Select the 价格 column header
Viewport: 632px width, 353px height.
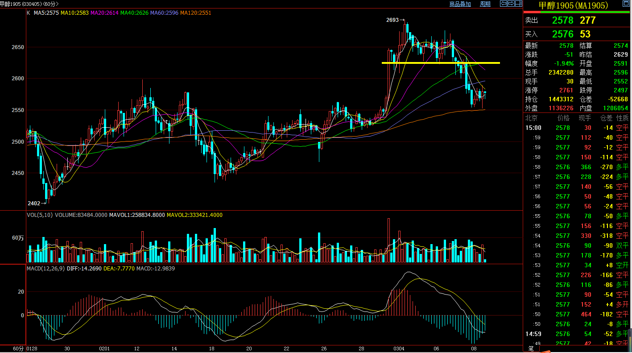tap(564, 118)
